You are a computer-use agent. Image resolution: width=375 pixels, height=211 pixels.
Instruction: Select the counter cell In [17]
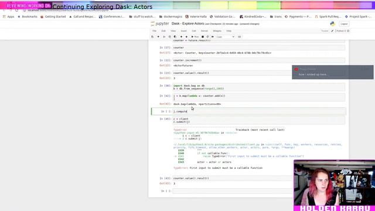point(259,47)
